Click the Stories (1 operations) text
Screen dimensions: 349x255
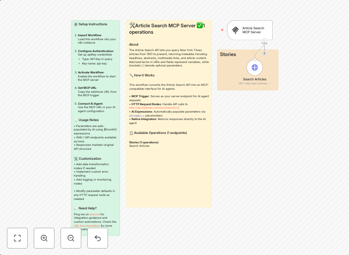(x=144, y=142)
